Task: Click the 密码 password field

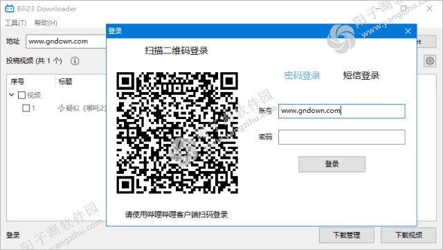Action: (x=341, y=137)
